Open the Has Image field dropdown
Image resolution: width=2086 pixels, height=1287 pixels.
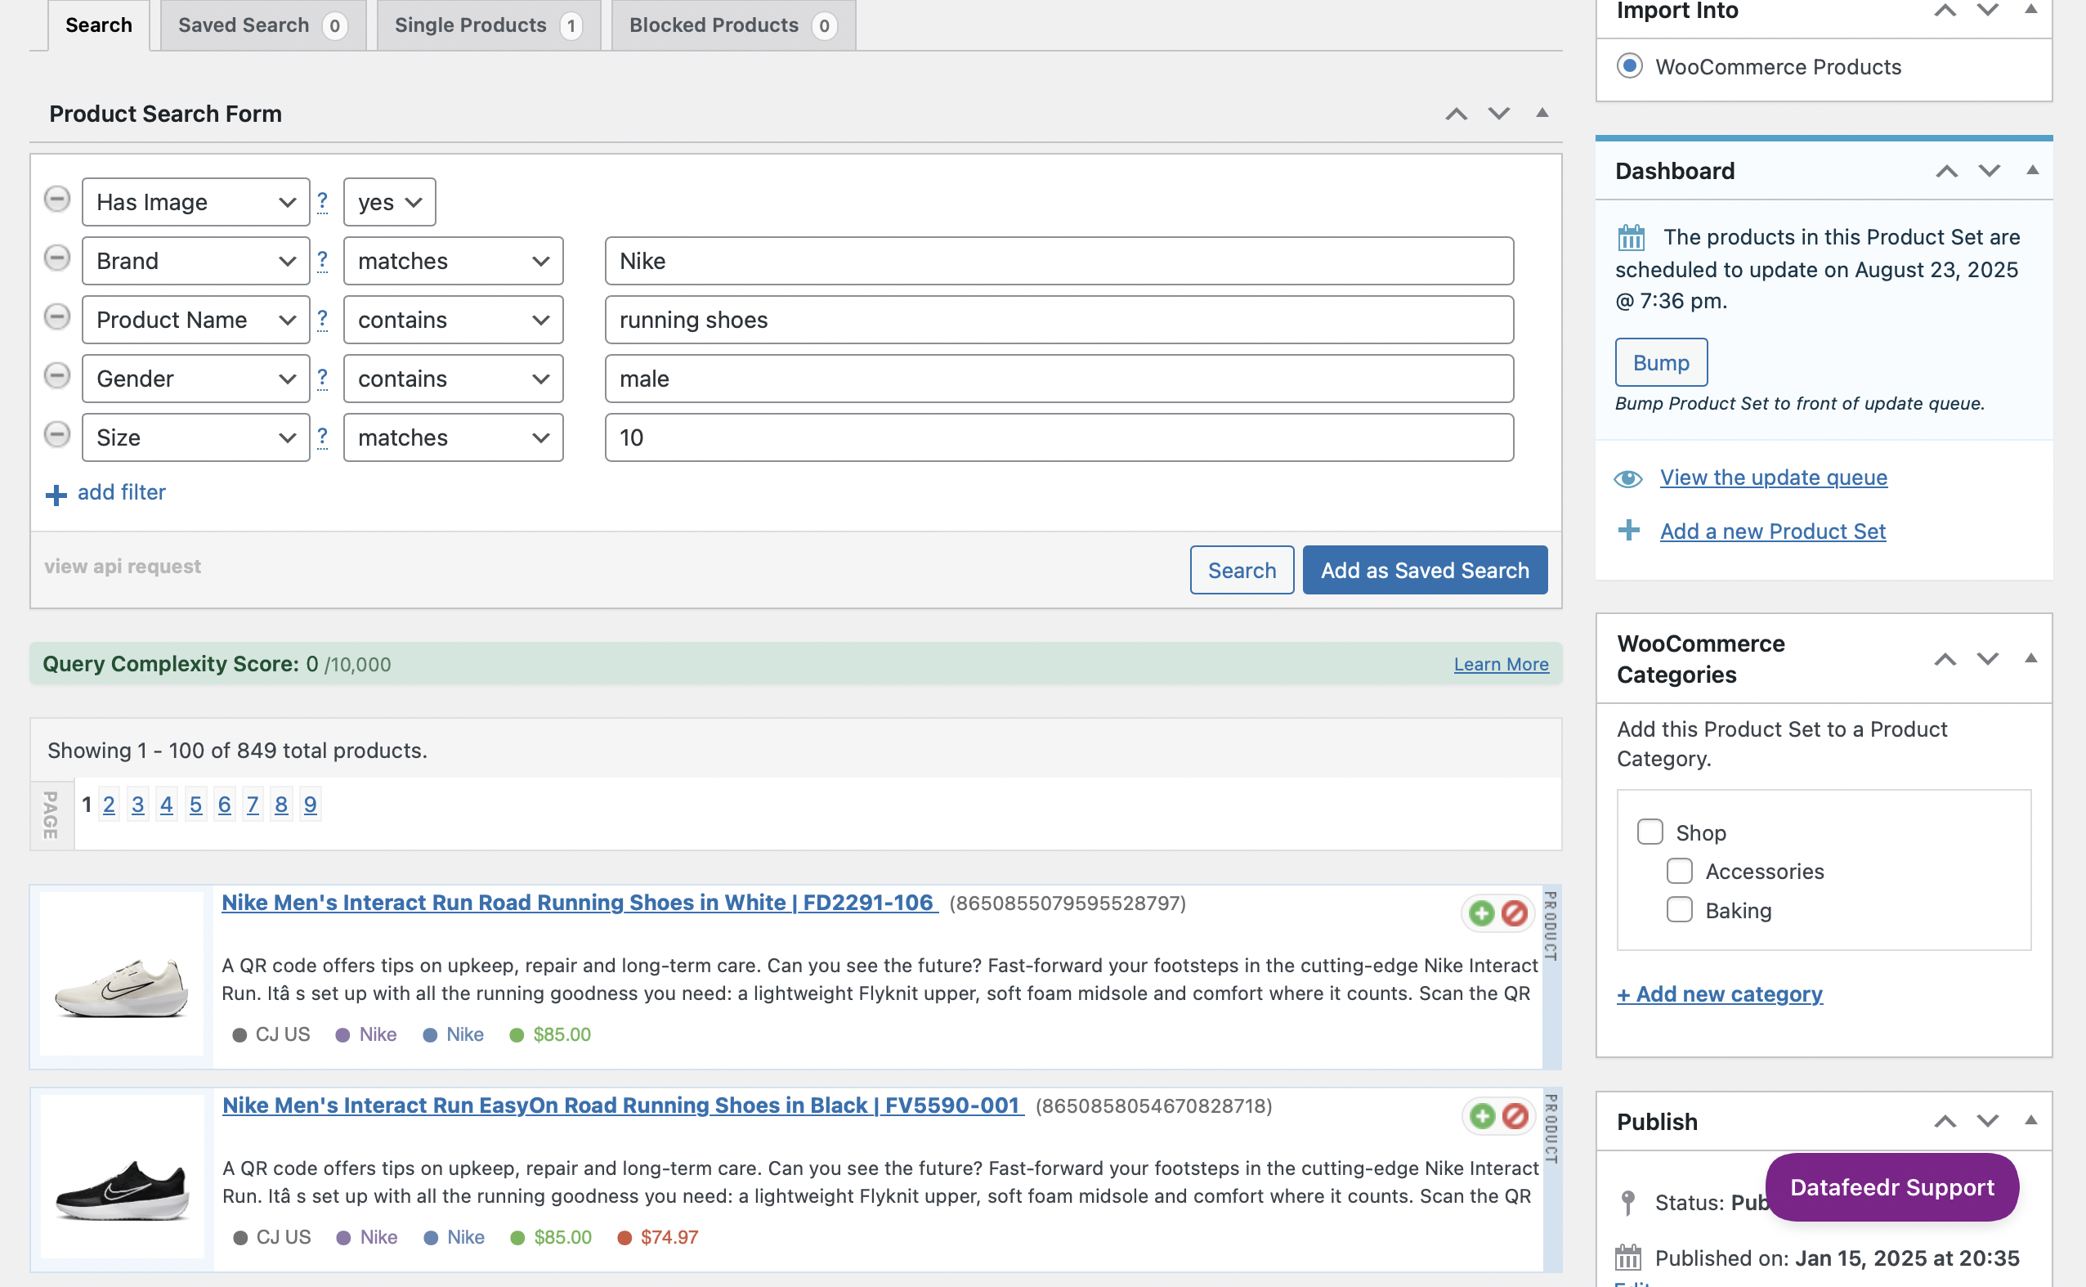195,202
